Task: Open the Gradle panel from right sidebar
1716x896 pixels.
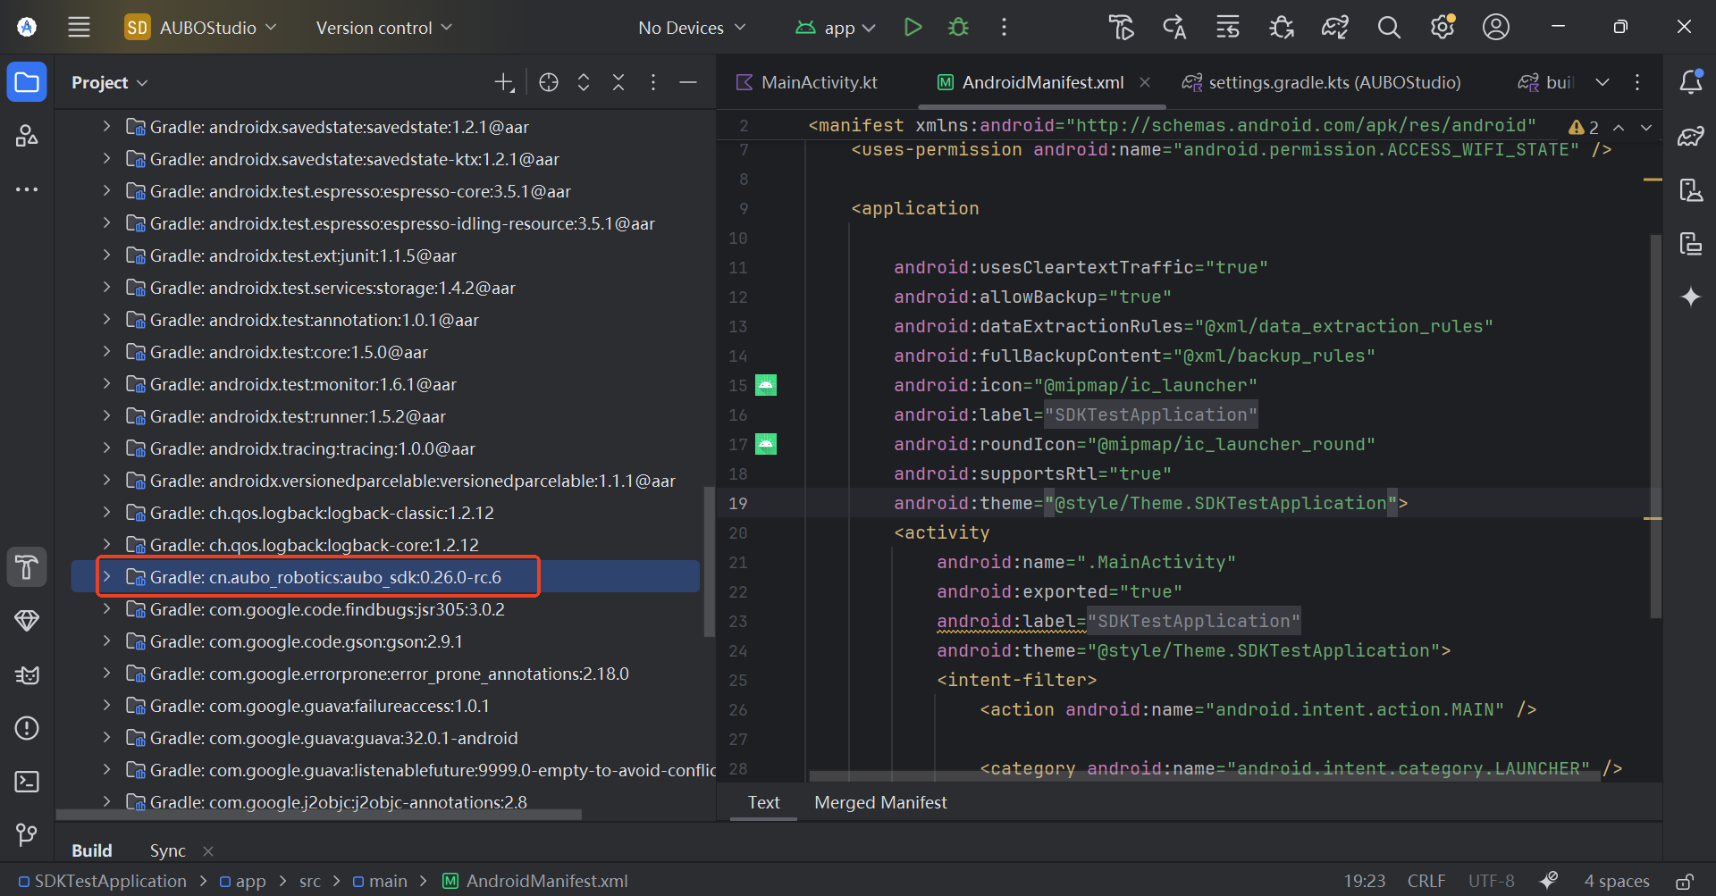Action: pos(1692,136)
